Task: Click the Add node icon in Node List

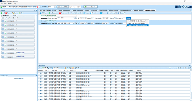Action: click(x=2, y=13)
